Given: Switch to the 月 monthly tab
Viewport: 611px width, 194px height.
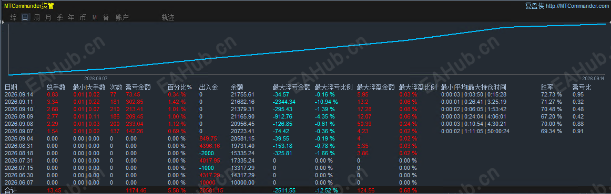Looking at the screenshot, I should (x=48, y=17).
